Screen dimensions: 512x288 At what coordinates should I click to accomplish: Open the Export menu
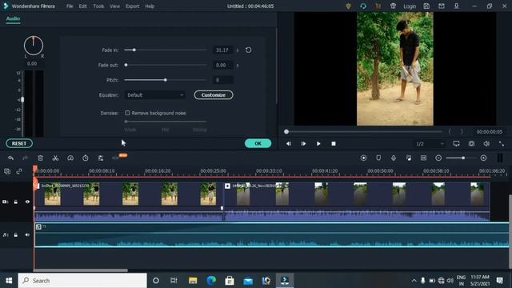(x=132, y=6)
